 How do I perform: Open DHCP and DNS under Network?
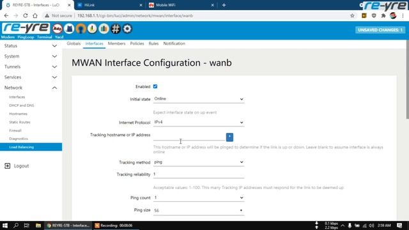pos(21,105)
